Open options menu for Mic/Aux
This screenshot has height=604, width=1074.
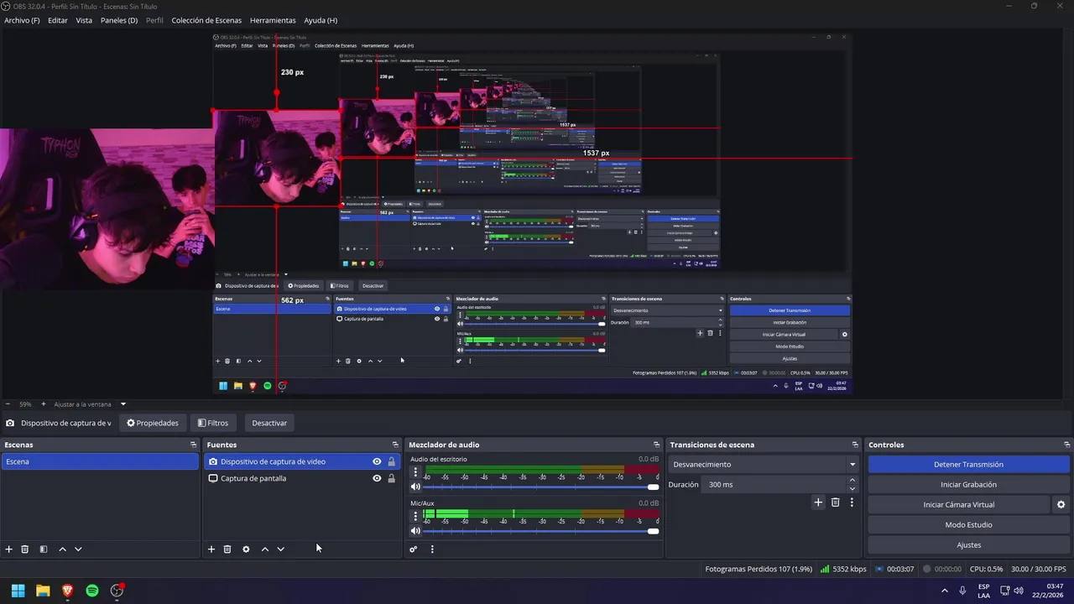pos(415,516)
